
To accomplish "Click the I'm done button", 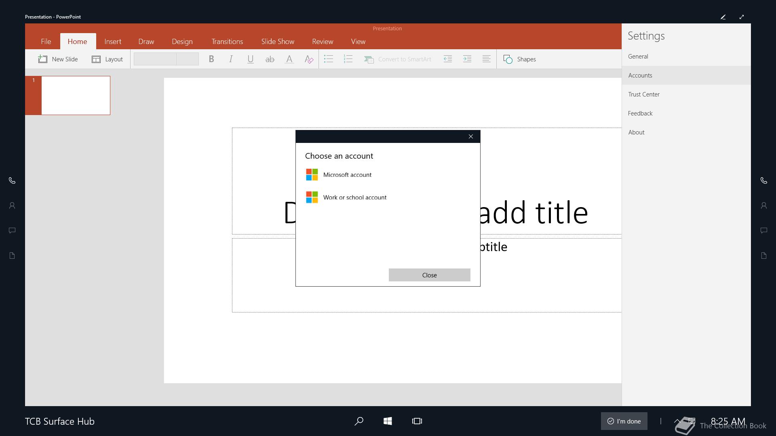I will pyautogui.click(x=624, y=421).
